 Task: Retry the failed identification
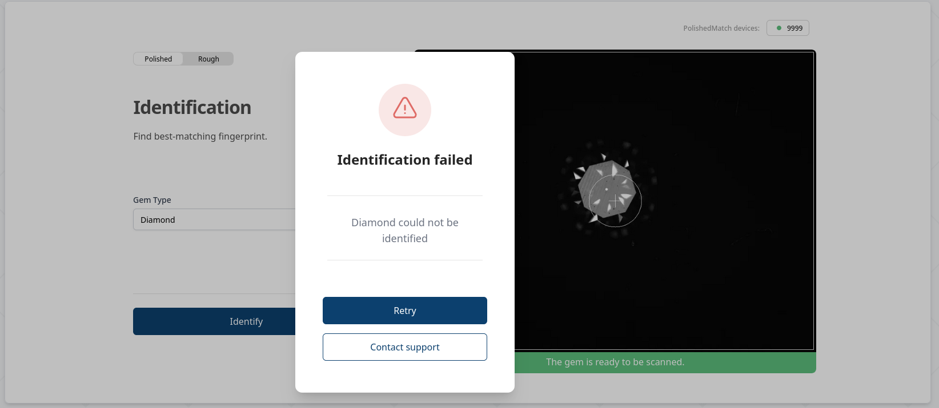click(x=404, y=311)
